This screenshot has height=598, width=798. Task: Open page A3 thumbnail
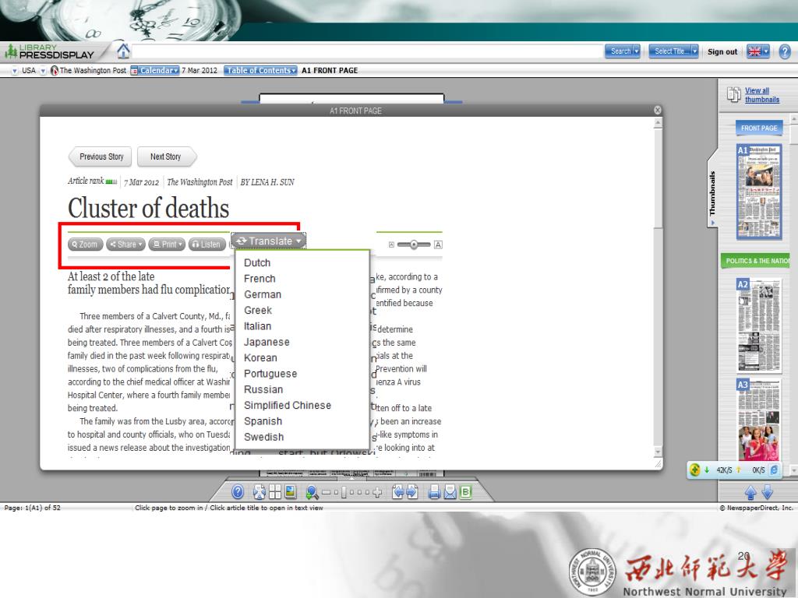[x=759, y=419]
